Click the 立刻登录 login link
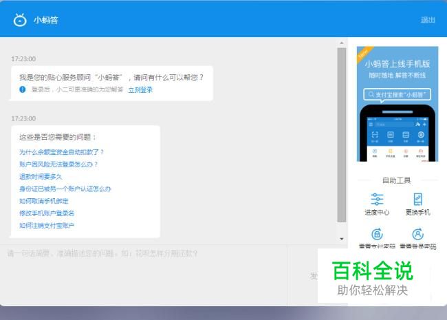 coord(140,90)
